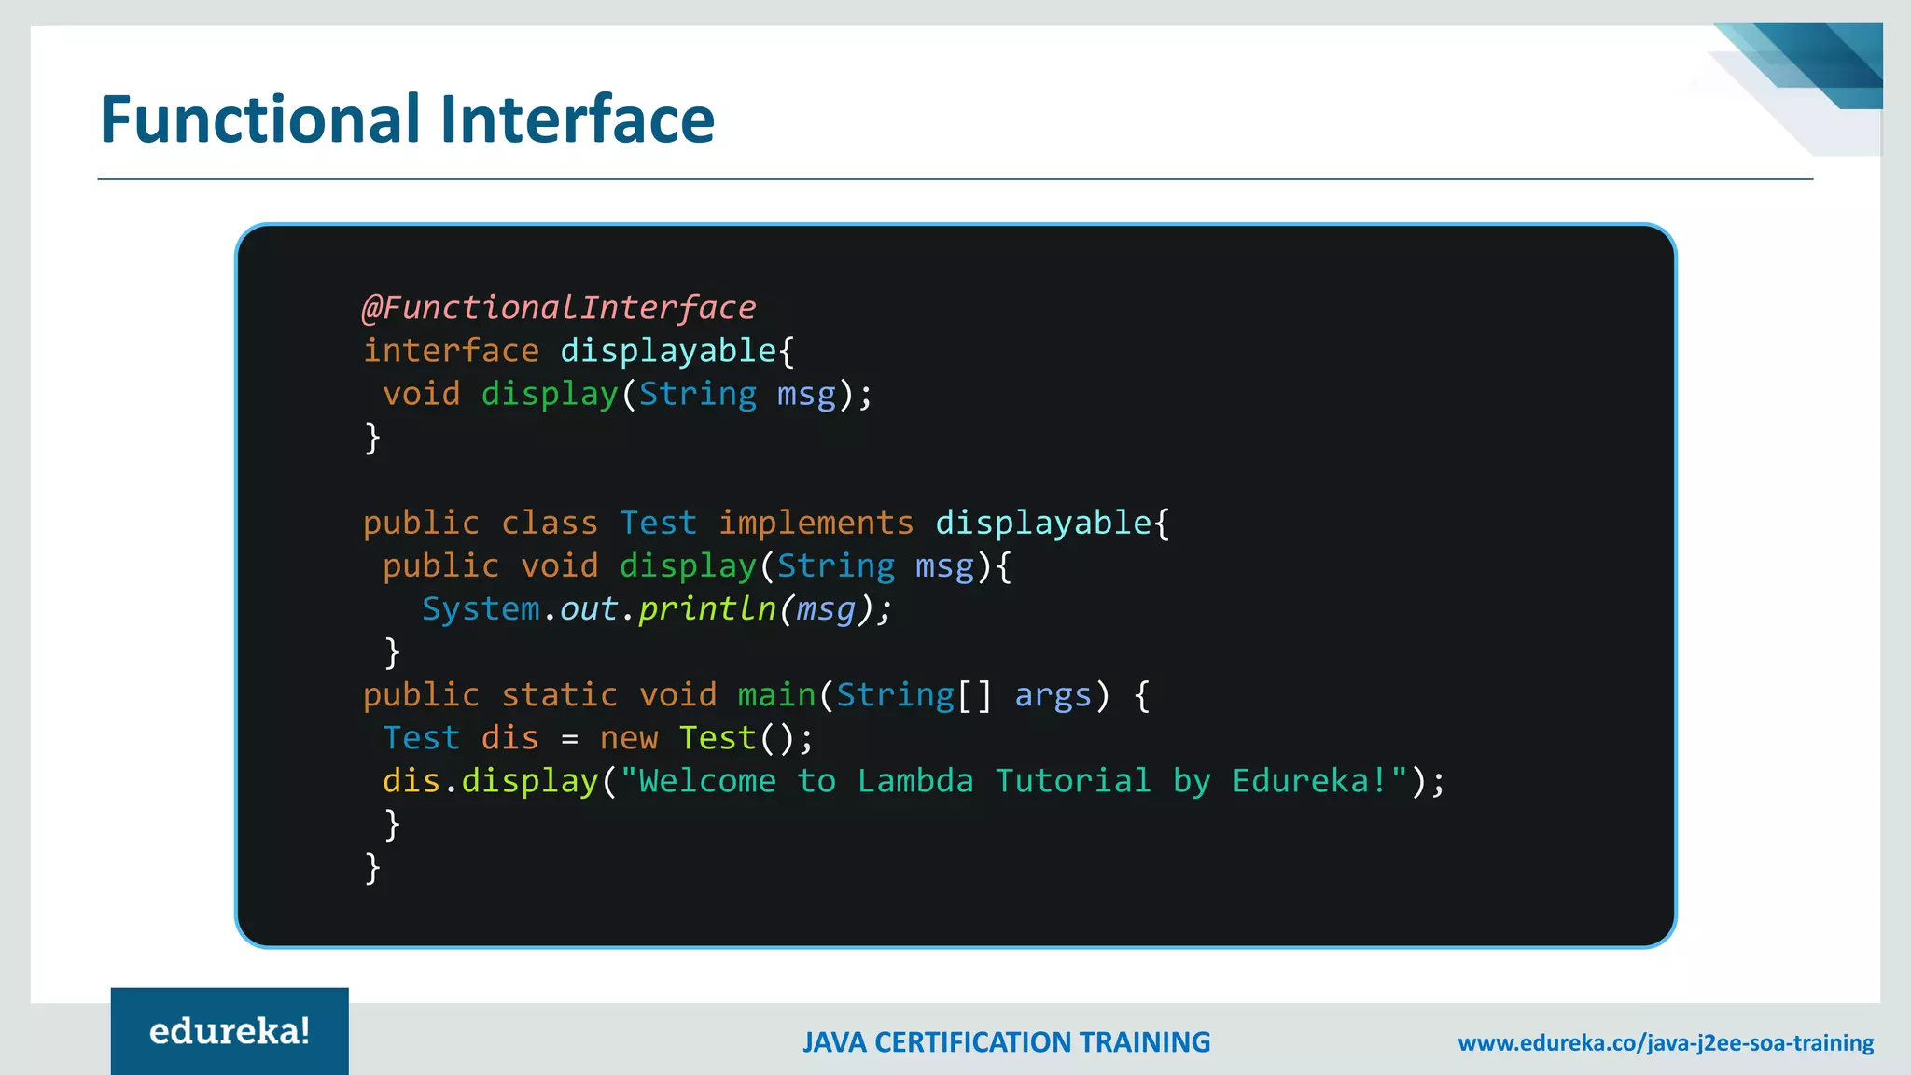Click the Functional Interface slide title
1911x1075 pixels.
407,119
